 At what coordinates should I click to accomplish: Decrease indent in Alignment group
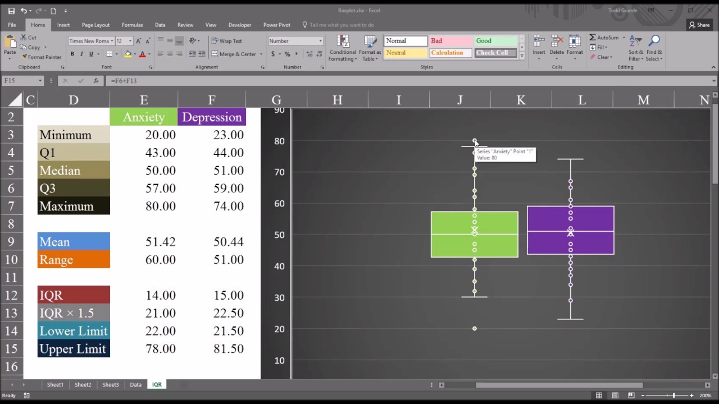tap(193, 54)
